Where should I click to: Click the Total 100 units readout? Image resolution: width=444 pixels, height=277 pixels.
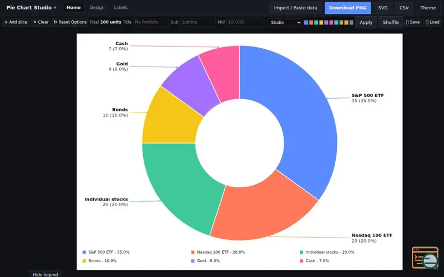click(x=105, y=22)
